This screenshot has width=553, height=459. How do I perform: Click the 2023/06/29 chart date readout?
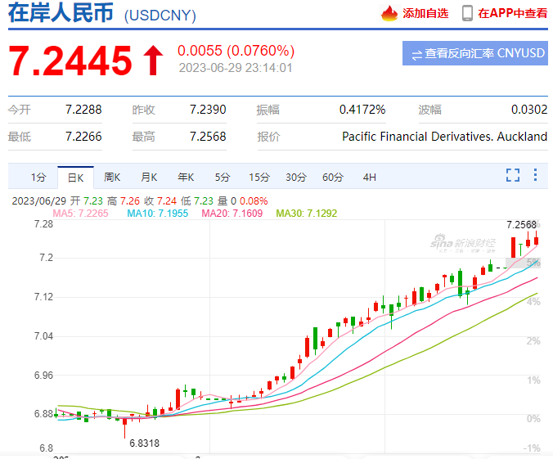tap(38, 200)
